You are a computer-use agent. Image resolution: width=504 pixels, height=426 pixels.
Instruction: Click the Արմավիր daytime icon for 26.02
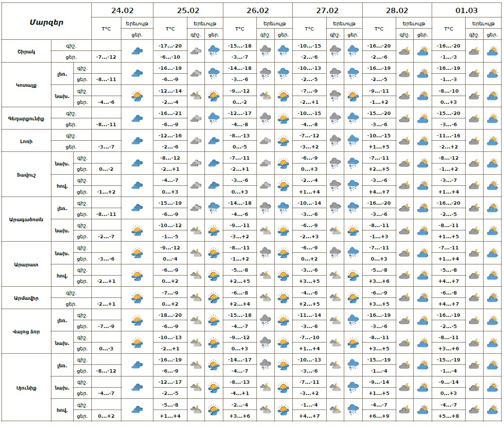pos(283,297)
